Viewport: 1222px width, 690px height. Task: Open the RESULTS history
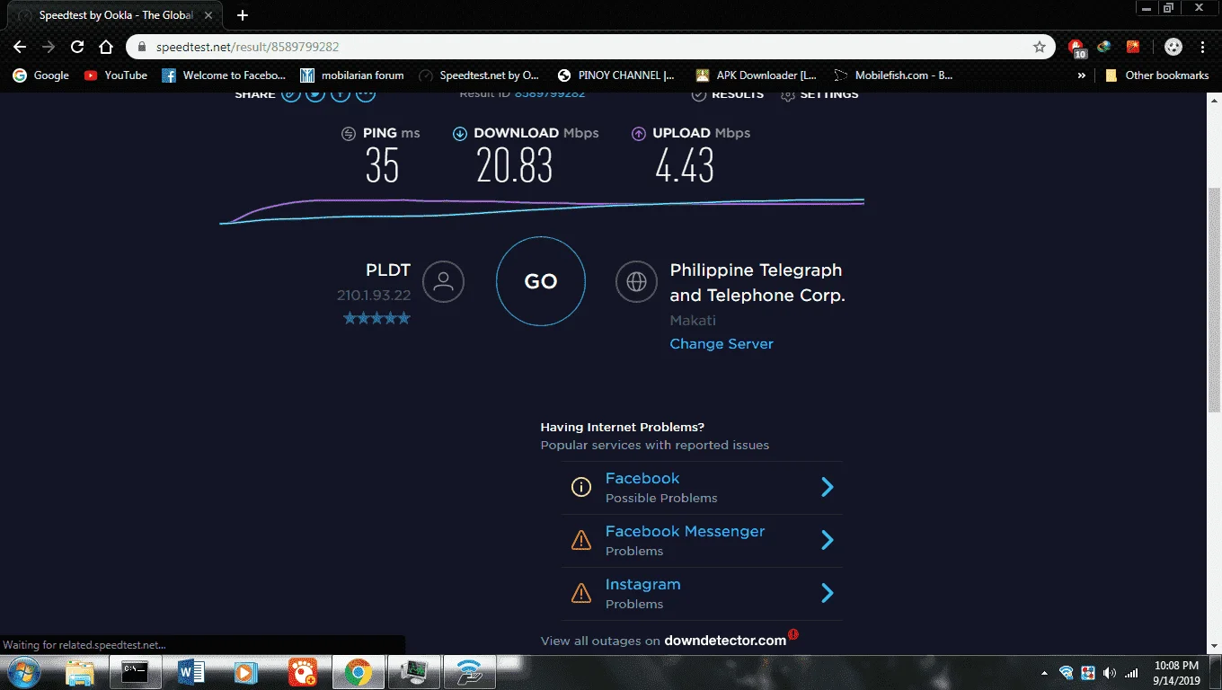coord(728,94)
